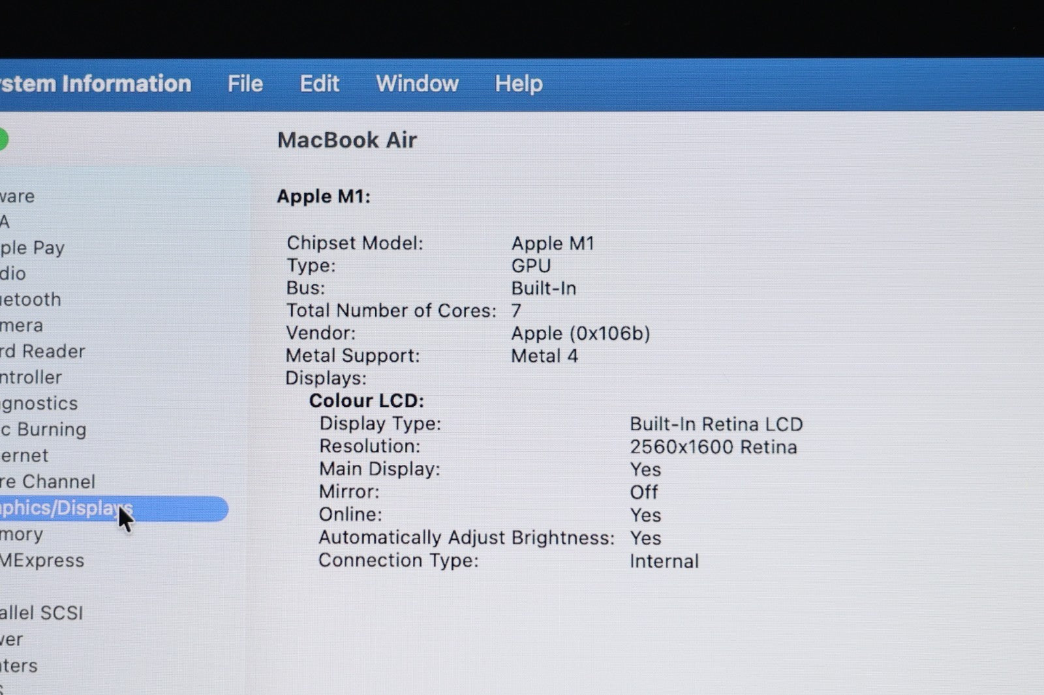Select Fibre Channel in the sidebar
1044x695 pixels.
pyautogui.click(x=48, y=482)
